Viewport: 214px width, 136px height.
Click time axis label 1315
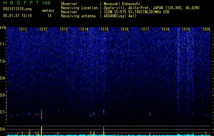[x=104, y=29]
